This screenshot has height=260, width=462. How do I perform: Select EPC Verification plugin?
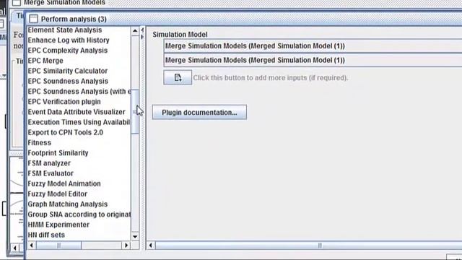coord(64,102)
